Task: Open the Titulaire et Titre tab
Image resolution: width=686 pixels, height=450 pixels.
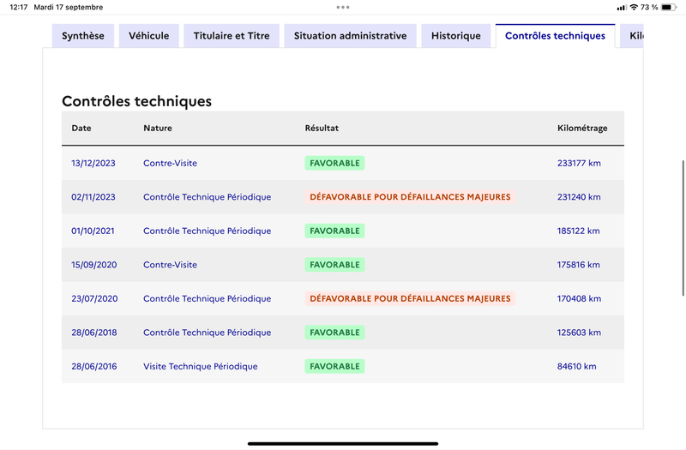Action: tap(232, 36)
